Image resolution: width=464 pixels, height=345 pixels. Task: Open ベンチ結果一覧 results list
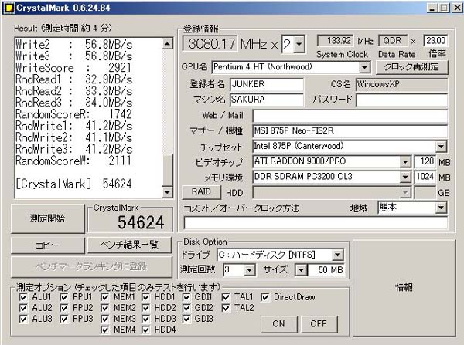129,245
